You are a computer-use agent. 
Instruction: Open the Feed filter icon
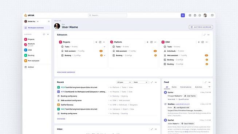tap(209, 87)
